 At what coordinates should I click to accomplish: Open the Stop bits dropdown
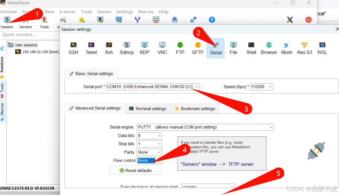point(150,144)
